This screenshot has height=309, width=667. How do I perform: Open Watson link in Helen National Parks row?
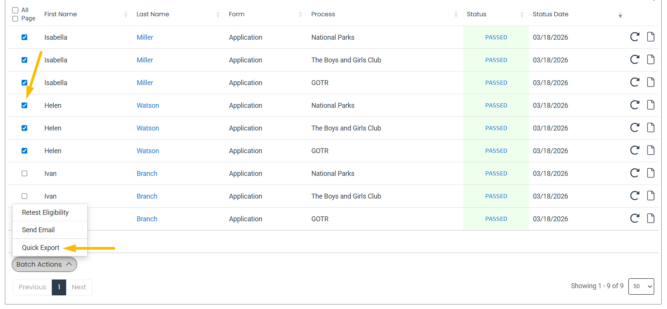(x=148, y=105)
